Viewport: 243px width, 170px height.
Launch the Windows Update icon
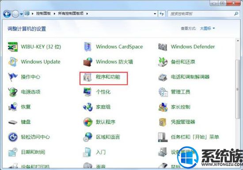pyautogui.click(x=13, y=62)
